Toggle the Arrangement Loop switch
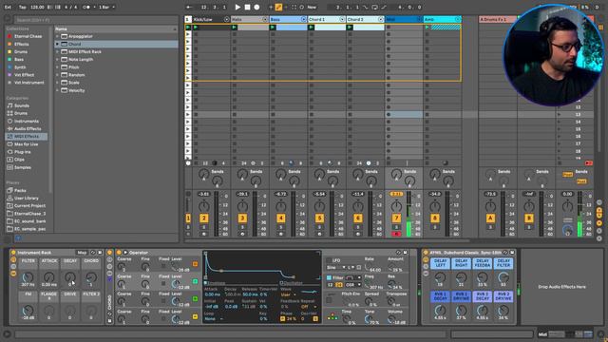The width and height of the screenshot is (608, 342). pos(374,7)
